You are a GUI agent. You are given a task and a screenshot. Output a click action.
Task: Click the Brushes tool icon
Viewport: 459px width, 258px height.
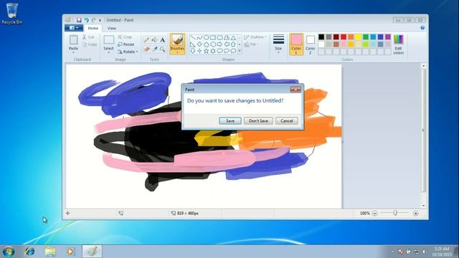(x=177, y=40)
